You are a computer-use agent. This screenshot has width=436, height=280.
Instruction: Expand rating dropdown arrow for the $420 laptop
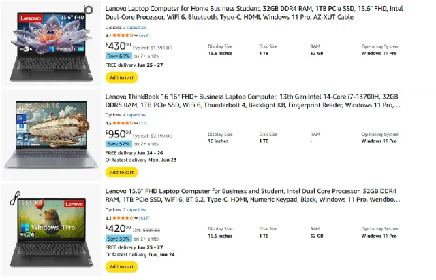pyautogui.click(x=137, y=218)
